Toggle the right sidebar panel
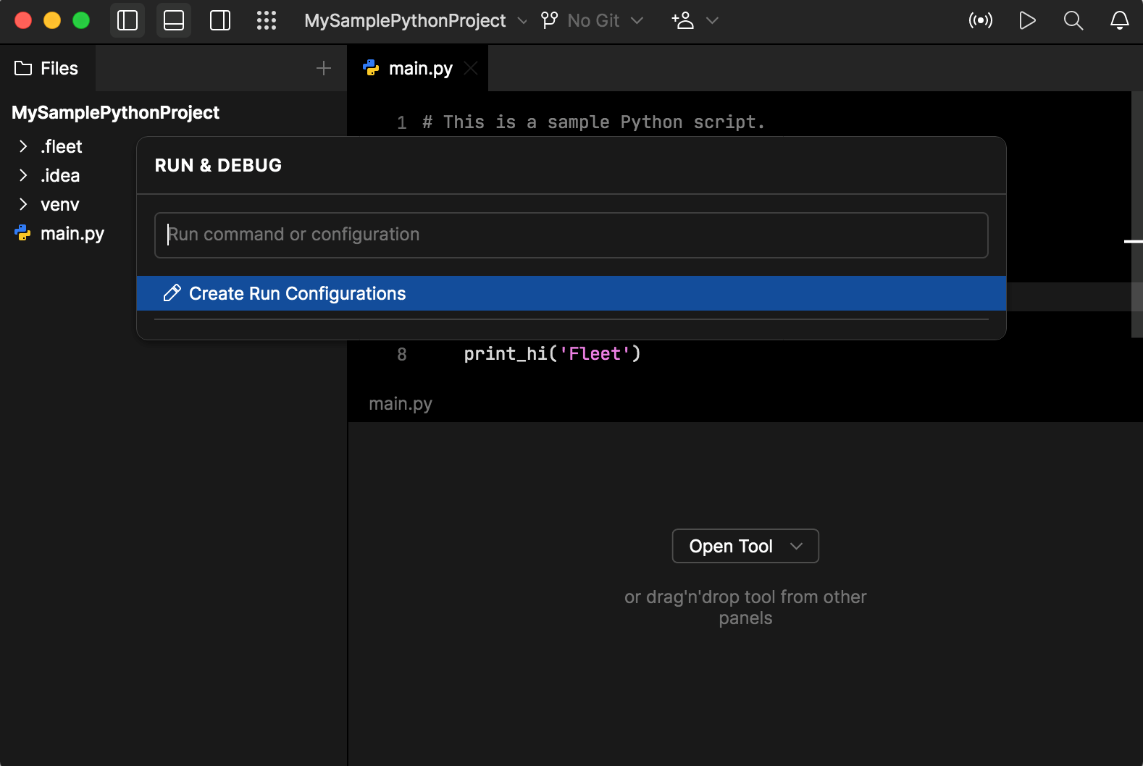This screenshot has width=1143, height=766. tap(220, 20)
